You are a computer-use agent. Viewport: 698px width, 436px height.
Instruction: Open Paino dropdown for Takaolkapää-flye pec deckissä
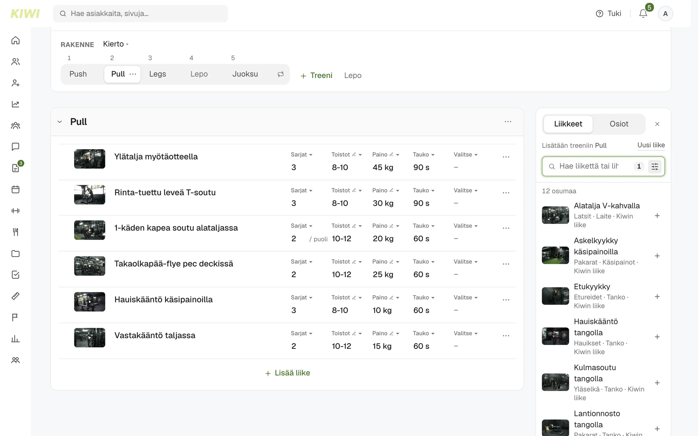[386, 262]
